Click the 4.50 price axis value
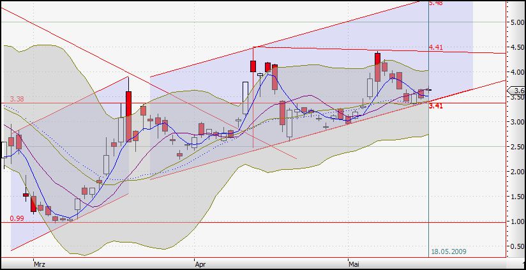Screen dimensions: 526x270 (518, 47)
